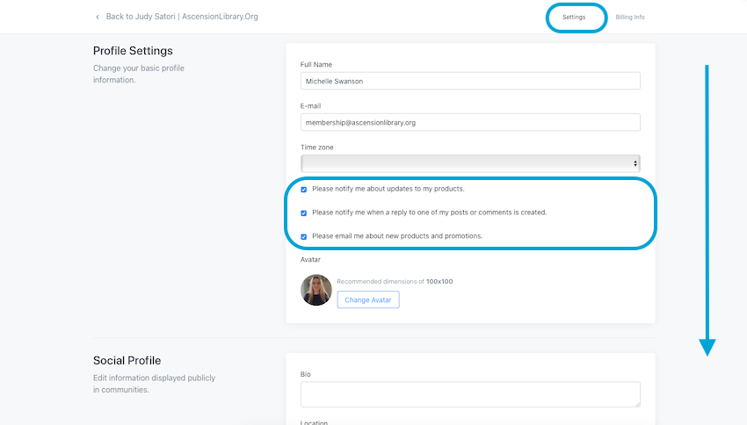Switch to the Billing Info tab
This screenshot has width=747, height=425.
[x=629, y=18]
